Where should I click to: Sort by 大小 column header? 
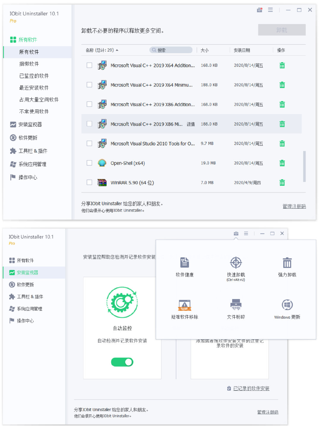tap(205, 50)
